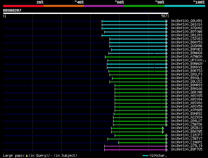Click the arrowhead ending B8A7W5 alignment
The height and width of the screenshot is (158, 208).
[x=163, y=132]
